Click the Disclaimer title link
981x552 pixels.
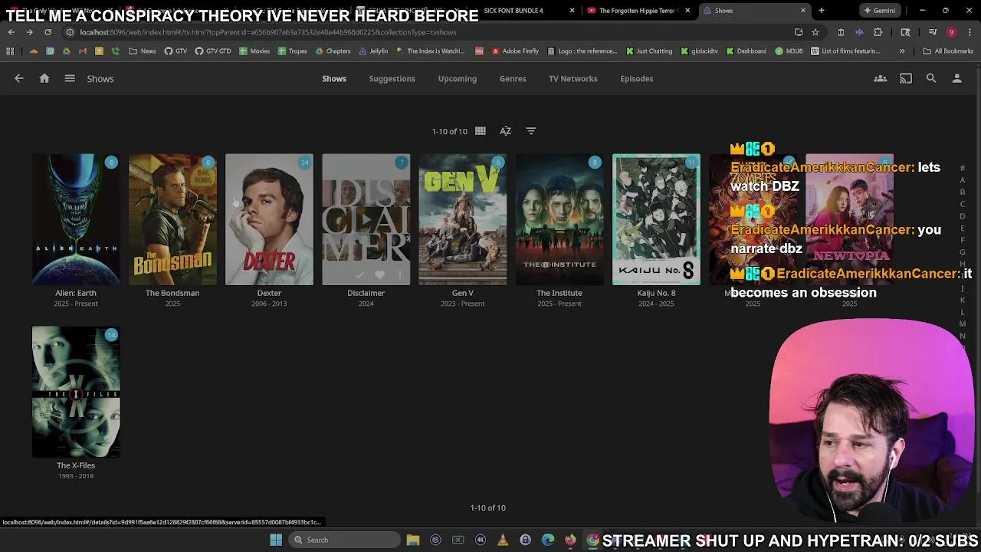click(366, 293)
